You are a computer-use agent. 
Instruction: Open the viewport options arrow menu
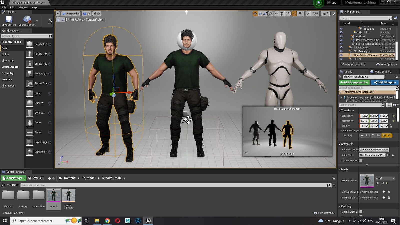[x=58, y=14]
